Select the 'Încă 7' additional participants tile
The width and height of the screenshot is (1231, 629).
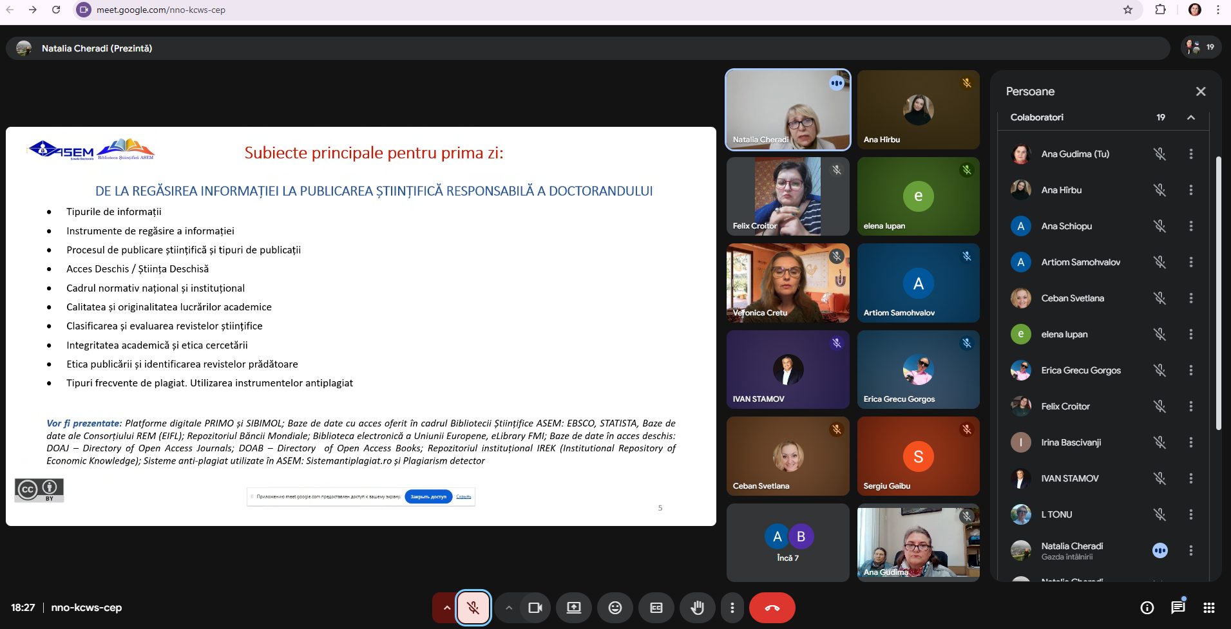coord(788,543)
